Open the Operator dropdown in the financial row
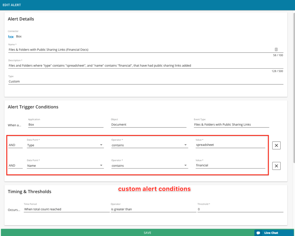This screenshot has height=236, width=295. (x=150, y=166)
